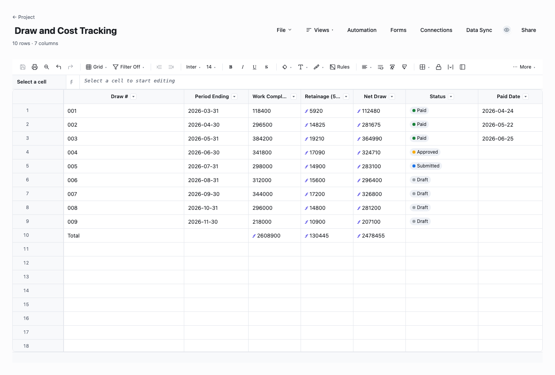Open the Automation tab

click(x=362, y=30)
